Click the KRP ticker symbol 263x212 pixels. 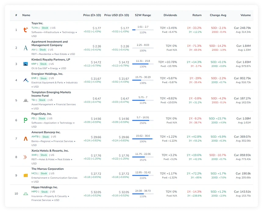pyautogui.click(x=34, y=64)
